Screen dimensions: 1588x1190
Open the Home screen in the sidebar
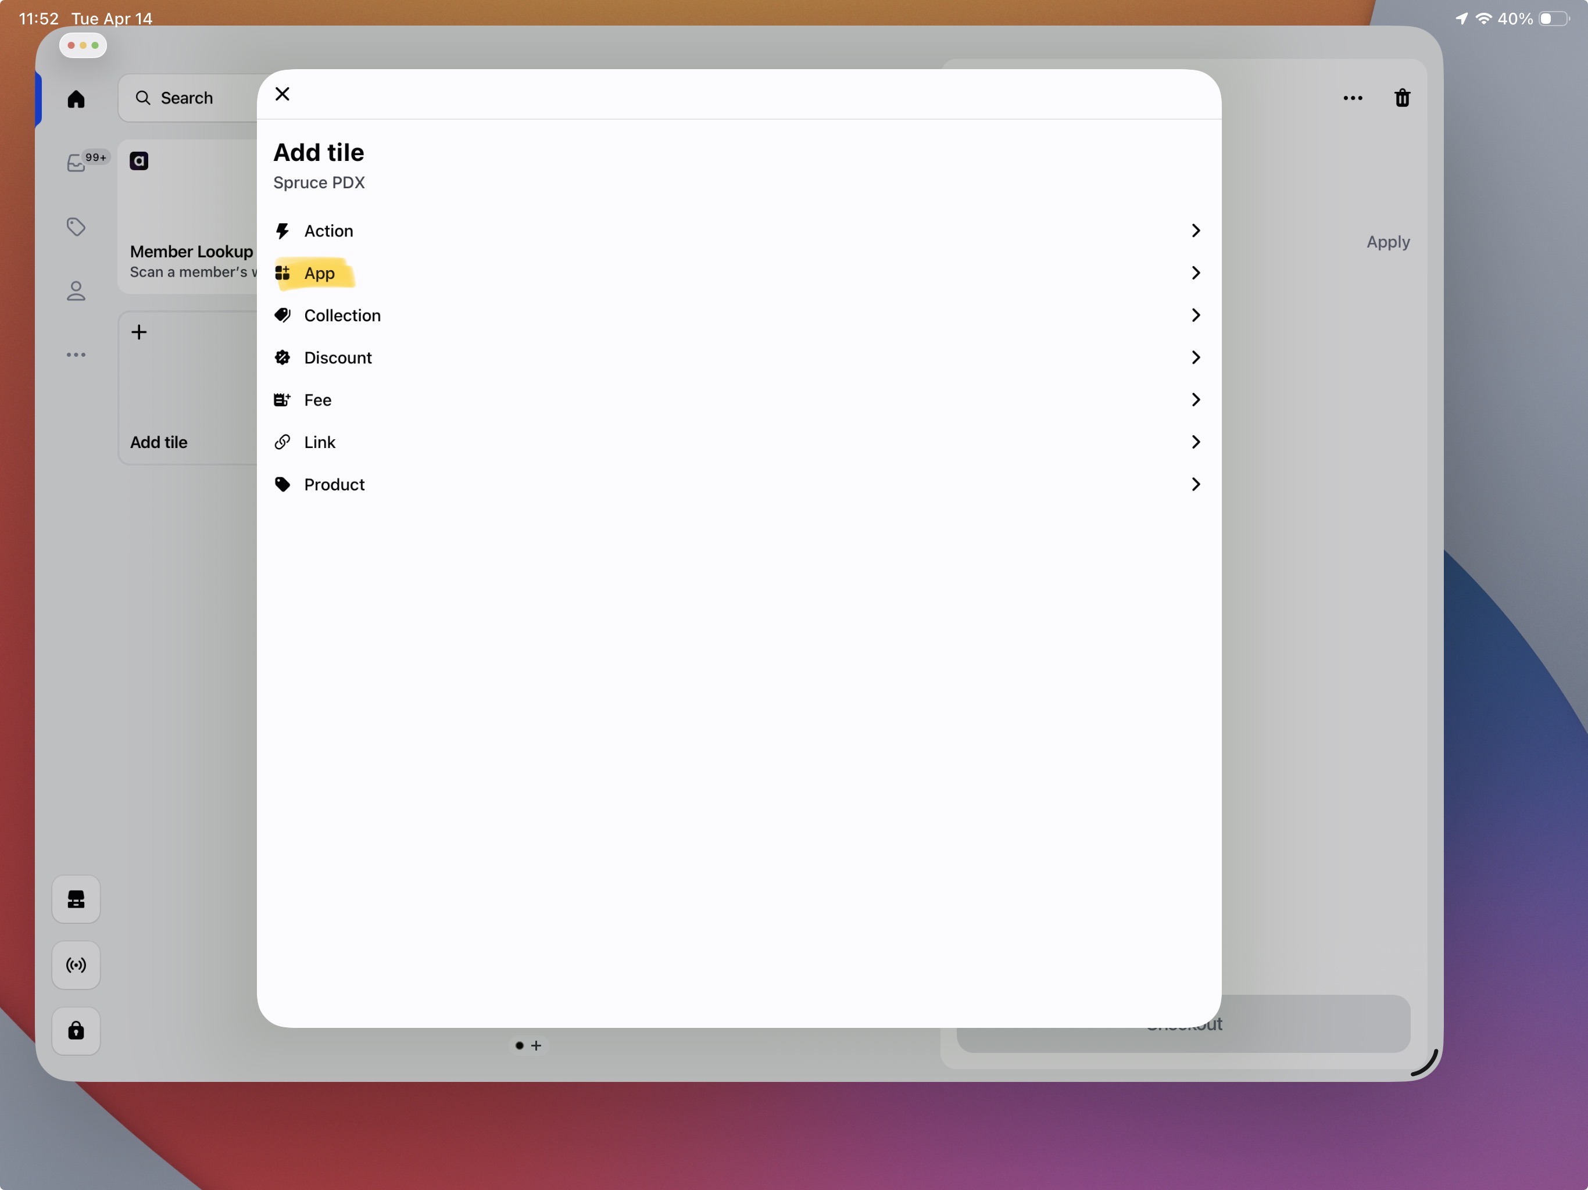pyautogui.click(x=76, y=99)
